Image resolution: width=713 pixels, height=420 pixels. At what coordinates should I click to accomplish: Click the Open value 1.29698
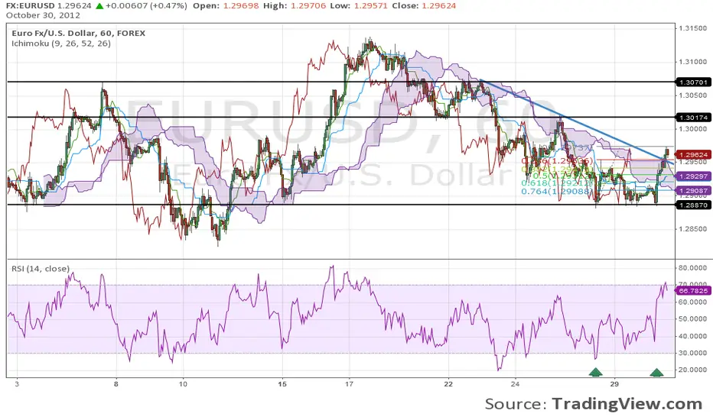240,6
